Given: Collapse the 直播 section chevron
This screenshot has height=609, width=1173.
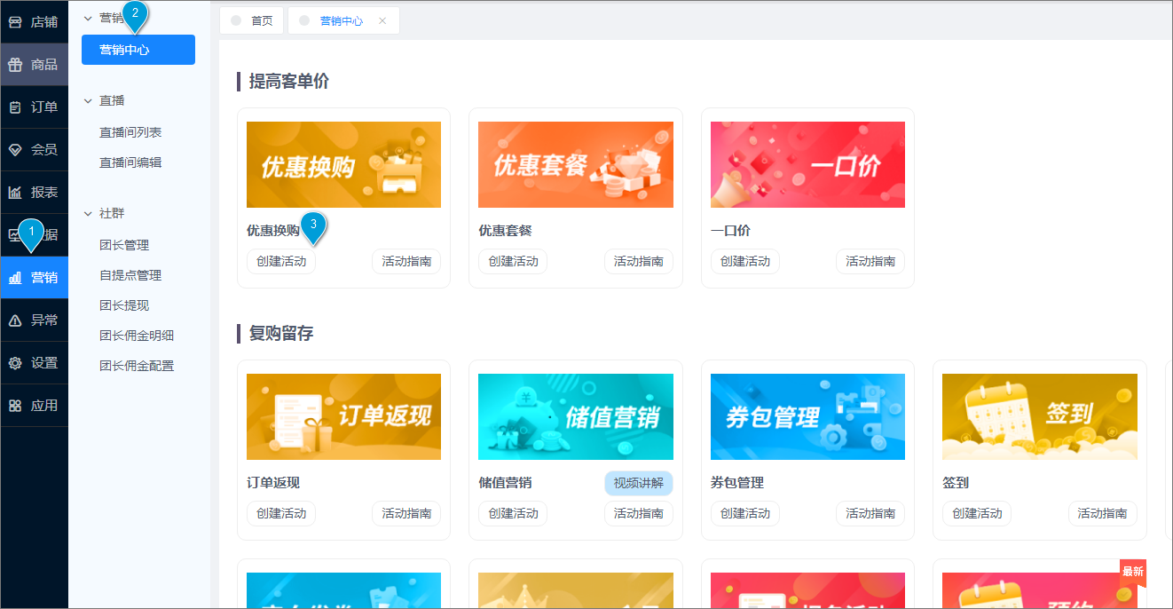Looking at the screenshot, I should (x=88, y=101).
